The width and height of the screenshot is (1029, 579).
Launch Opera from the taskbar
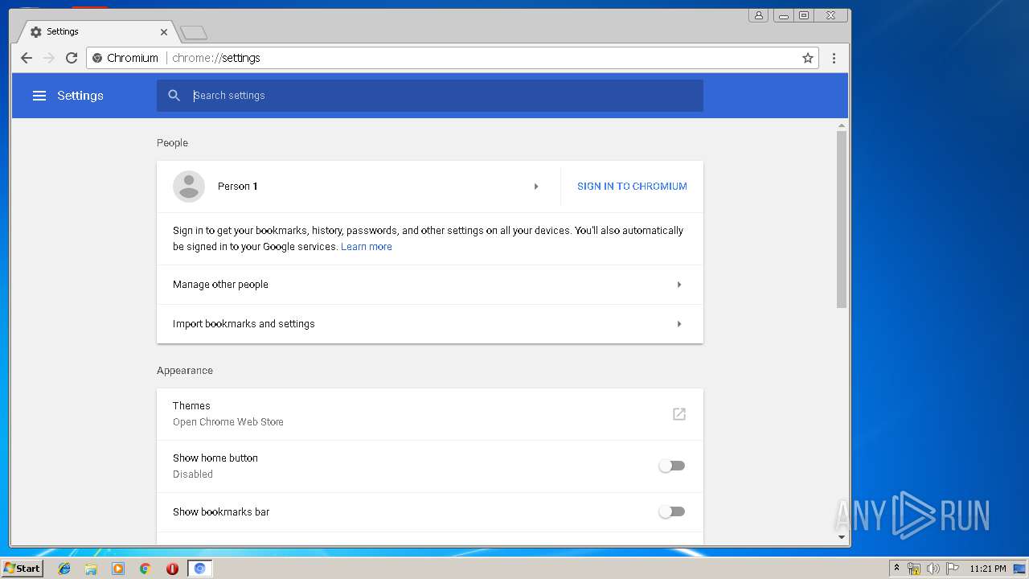coord(172,569)
